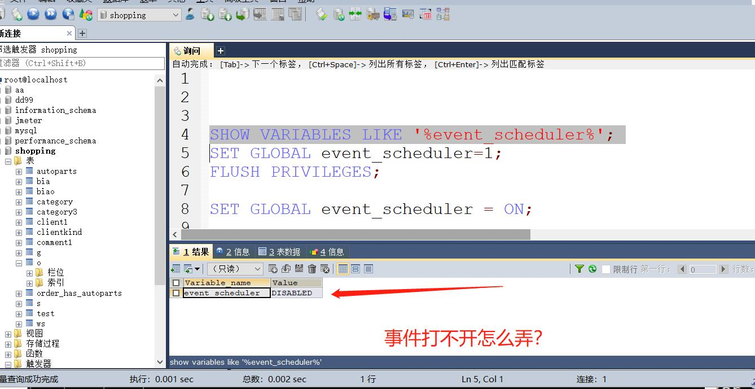Click the database icon with green down arrow
The width and height of the screenshot is (755, 389).
point(208,15)
